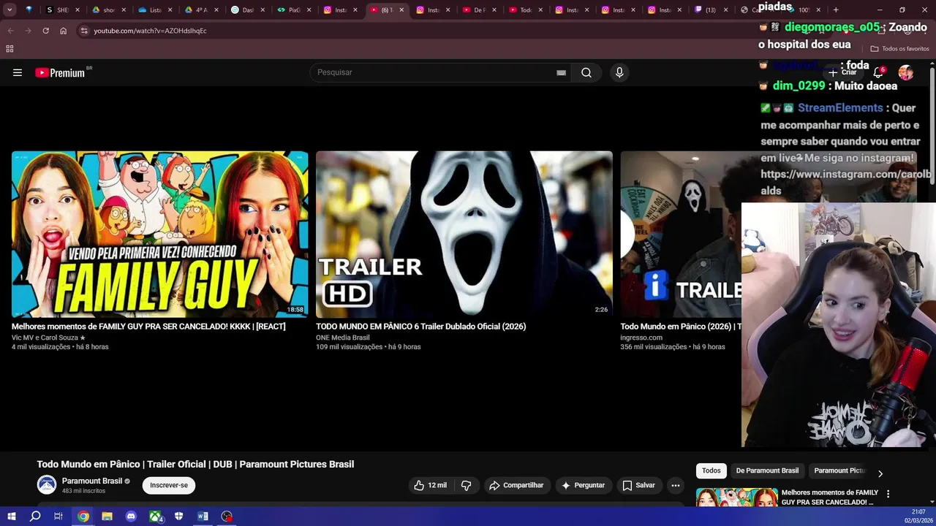Select the Todos filter chip

click(x=712, y=470)
